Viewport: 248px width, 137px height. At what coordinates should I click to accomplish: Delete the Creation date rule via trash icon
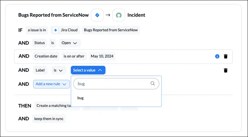tap(226, 56)
